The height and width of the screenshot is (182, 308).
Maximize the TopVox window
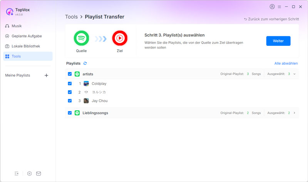pos(293,7)
